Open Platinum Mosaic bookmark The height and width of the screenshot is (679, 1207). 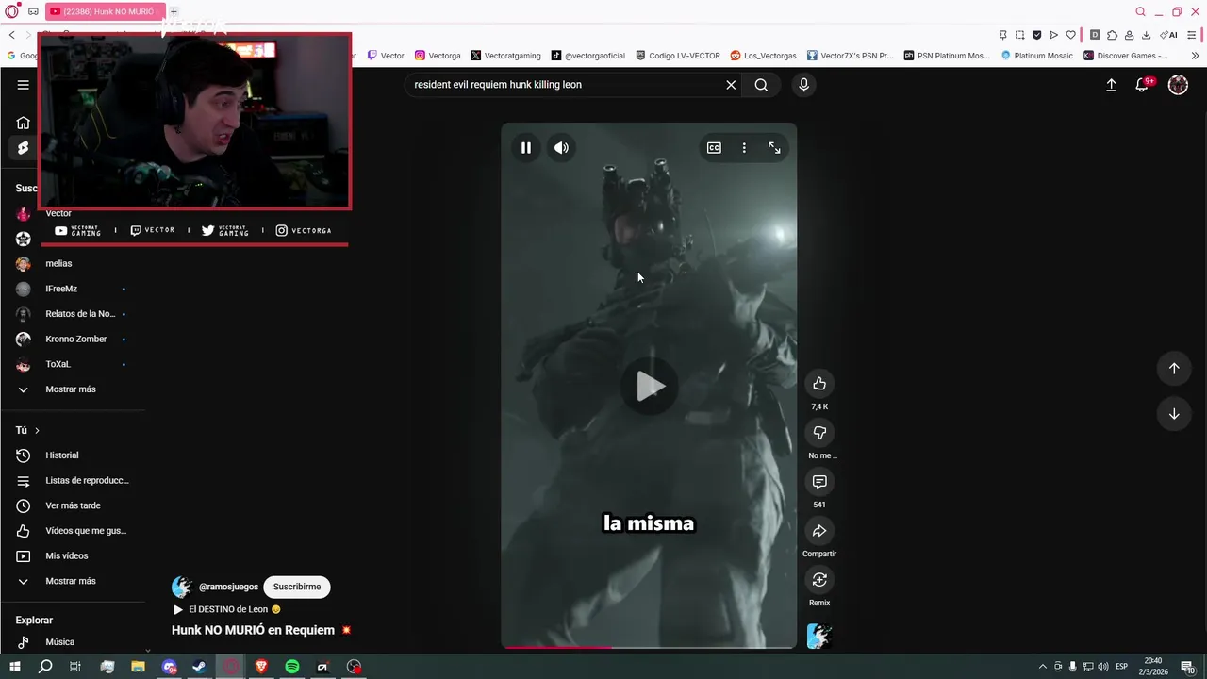click(x=1037, y=56)
